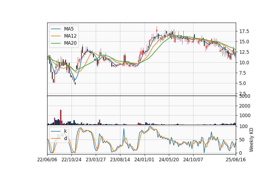Click the tallest red volume bar
Screen dimensions: 262x188
click(x=61, y=117)
